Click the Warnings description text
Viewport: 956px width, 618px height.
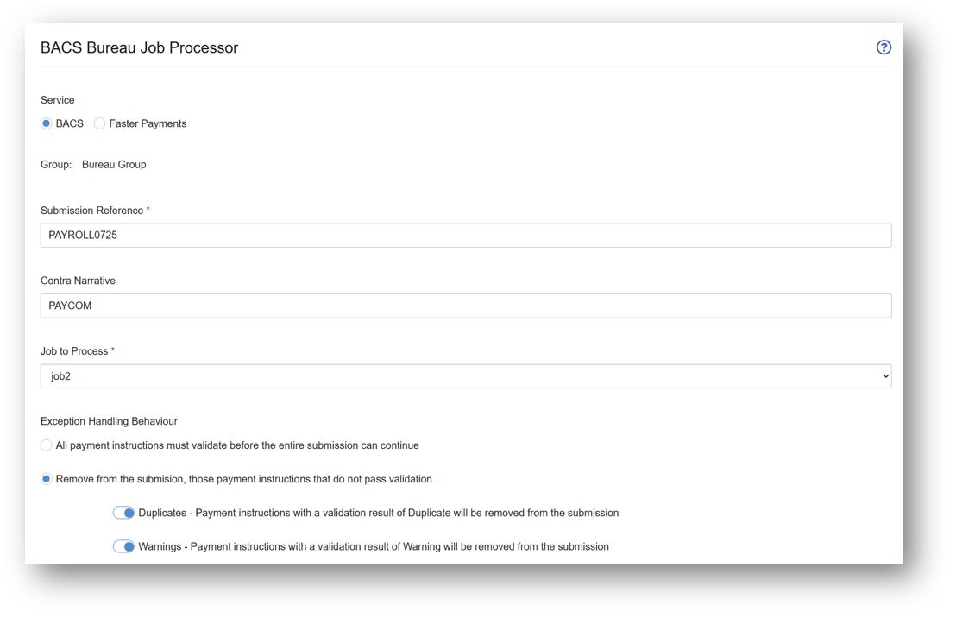[374, 546]
